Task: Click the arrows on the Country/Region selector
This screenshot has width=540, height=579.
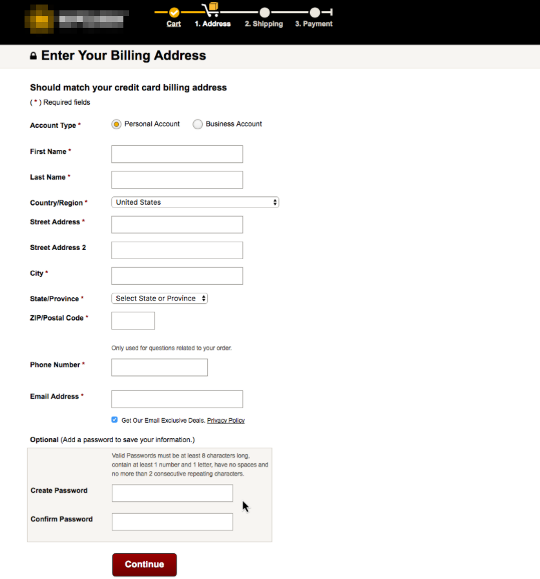Action: point(276,202)
